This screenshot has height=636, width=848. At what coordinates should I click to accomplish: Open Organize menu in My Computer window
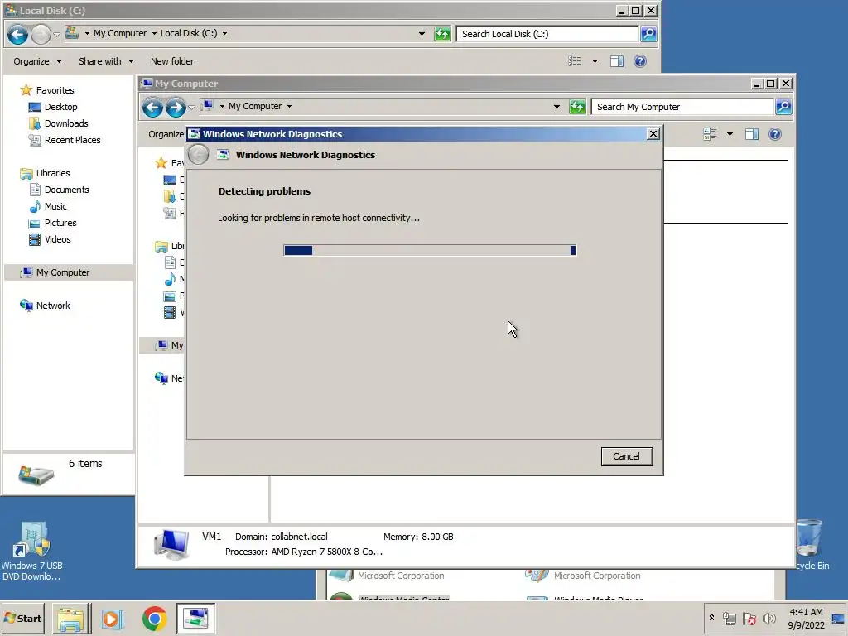point(166,134)
